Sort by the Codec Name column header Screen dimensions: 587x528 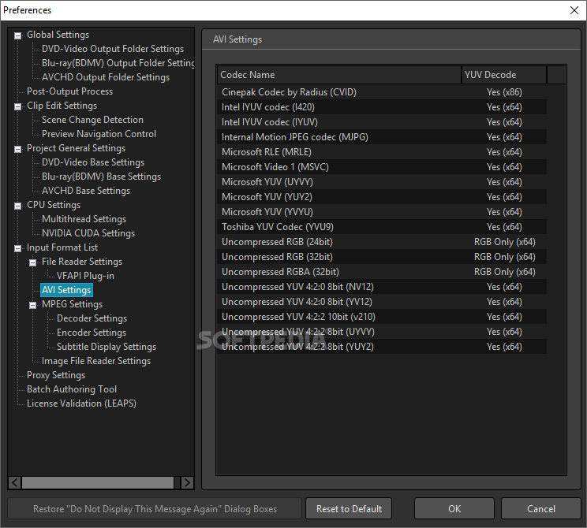[339, 75]
